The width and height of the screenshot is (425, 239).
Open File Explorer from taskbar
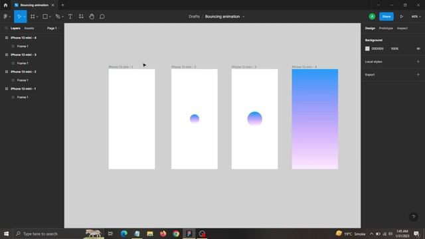150,234
